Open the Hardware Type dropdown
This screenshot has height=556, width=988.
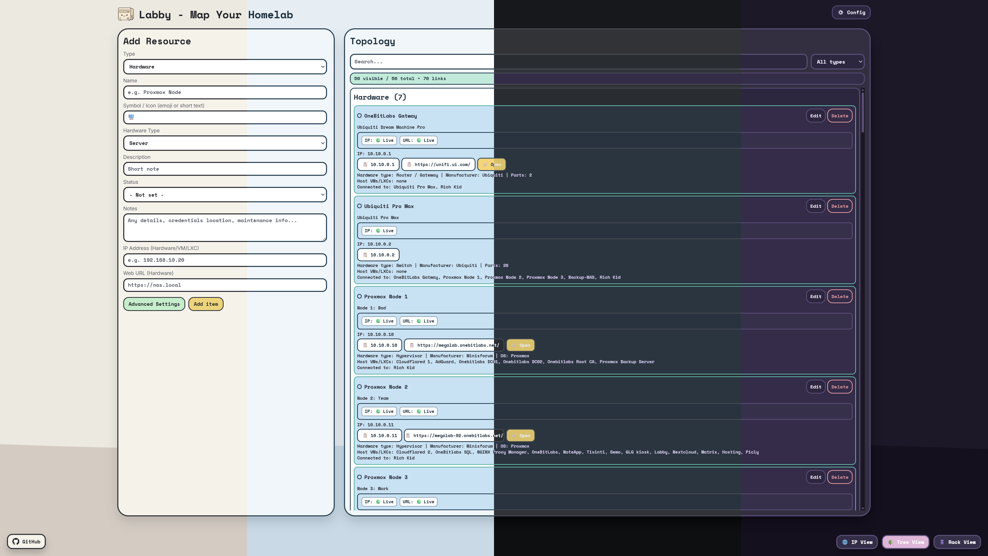pyautogui.click(x=225, y=143)
